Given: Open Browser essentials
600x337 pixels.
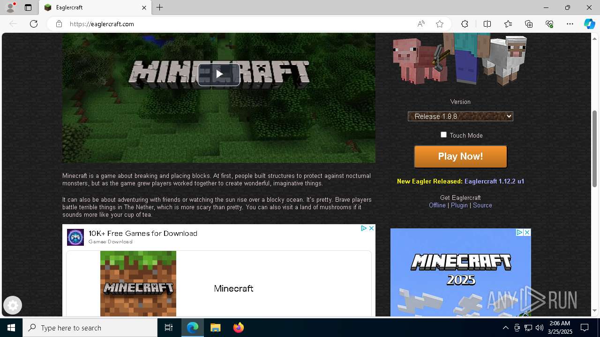Looking at the screenshot, I should click(549, 24).
